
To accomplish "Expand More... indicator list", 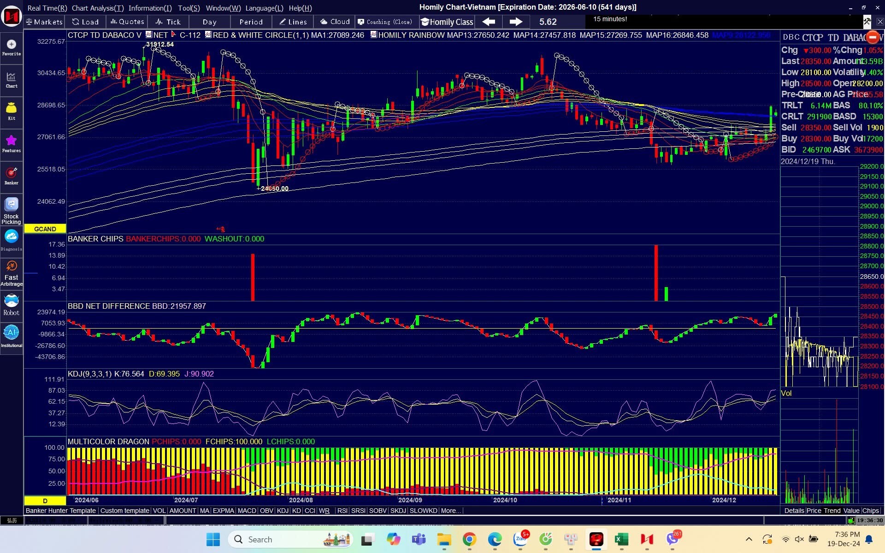I will click(x=450, y=511).
